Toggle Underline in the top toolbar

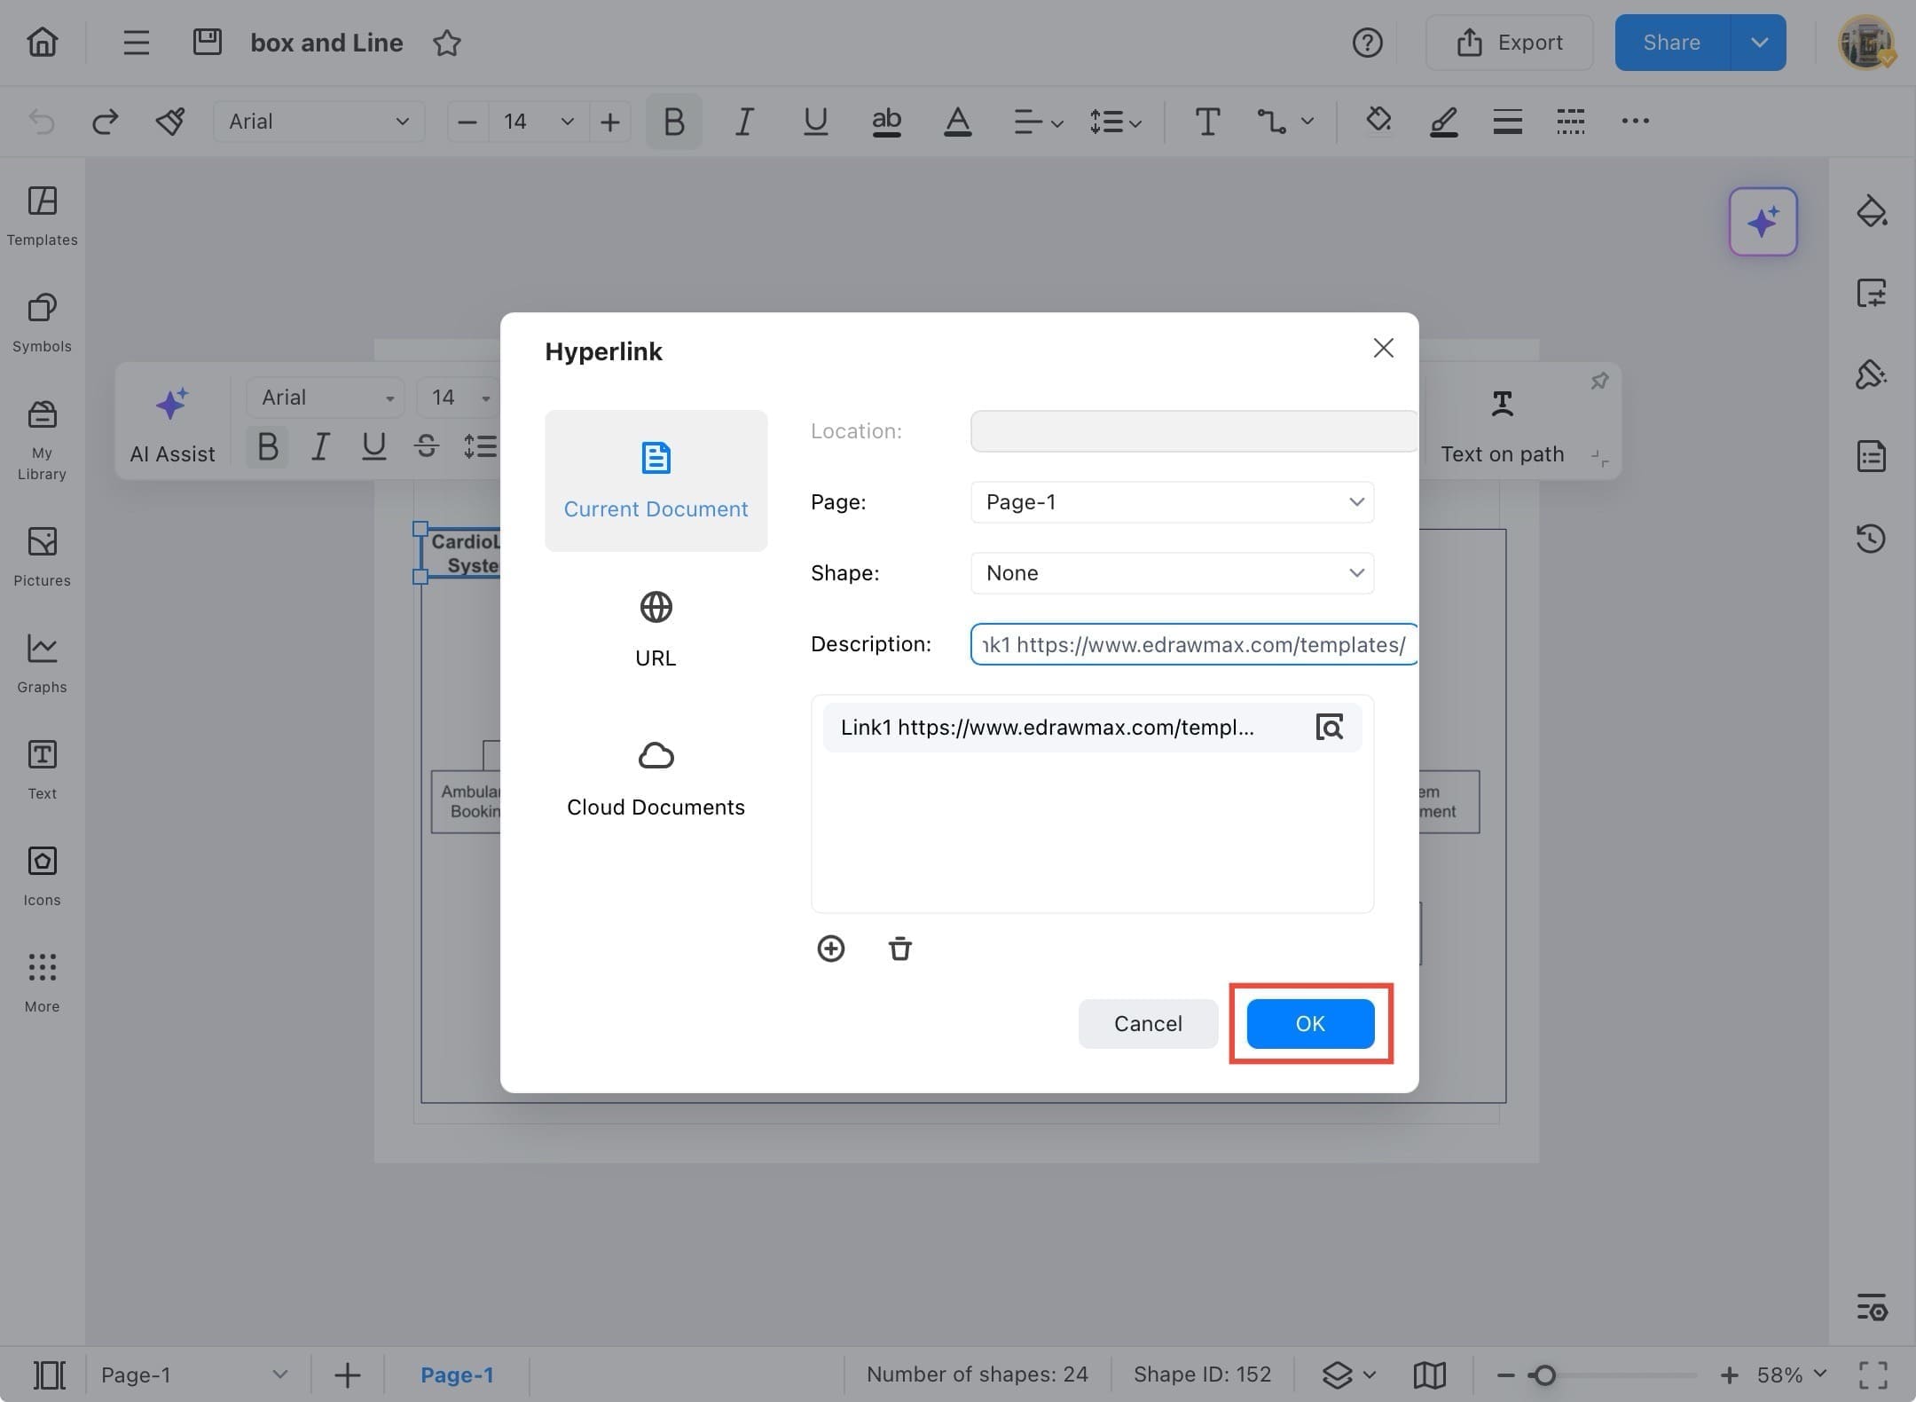[x=815, y=122]
